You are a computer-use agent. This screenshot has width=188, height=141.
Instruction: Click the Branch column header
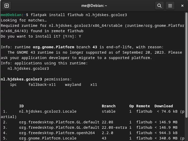pyautogui.click(x=108, y=106)
